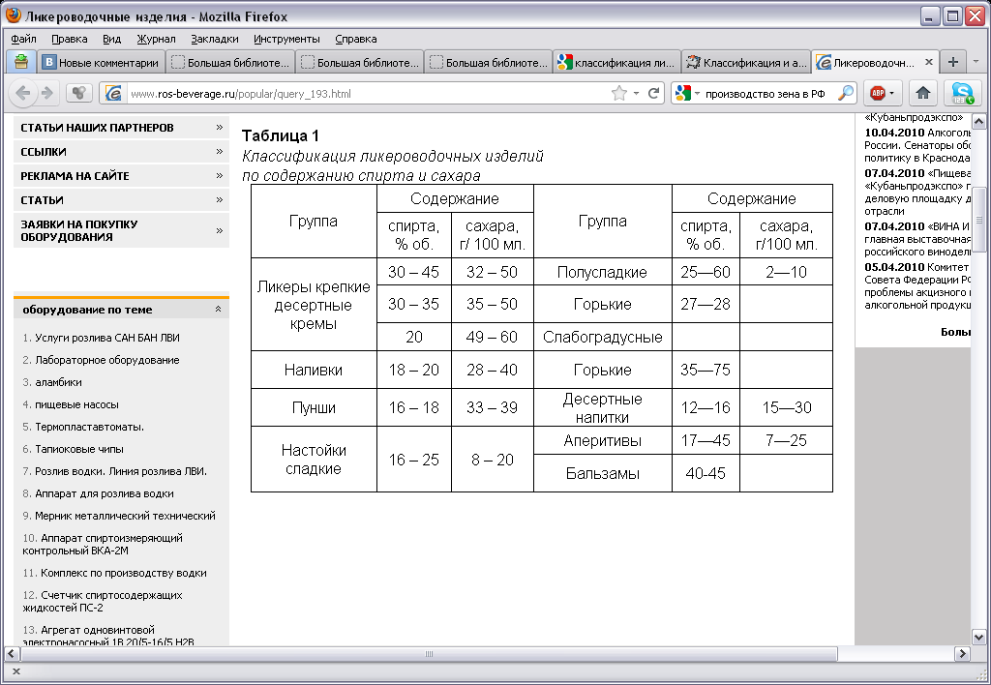This screenshot has height=685, width=991.
Task: Bookmark this page with the star icon
Action: pyautogui.click(x=618, y=94)
